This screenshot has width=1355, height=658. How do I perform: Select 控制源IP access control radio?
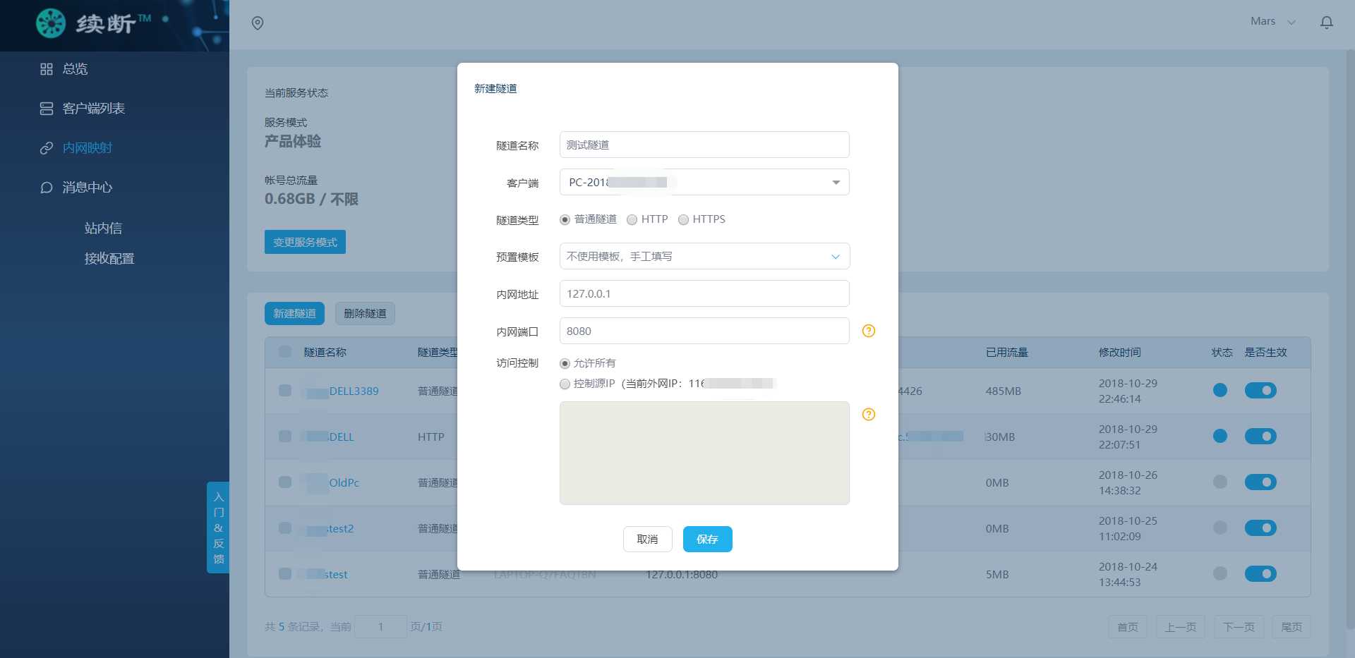565,384
